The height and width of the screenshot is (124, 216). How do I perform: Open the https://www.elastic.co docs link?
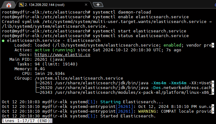point(63,55)
